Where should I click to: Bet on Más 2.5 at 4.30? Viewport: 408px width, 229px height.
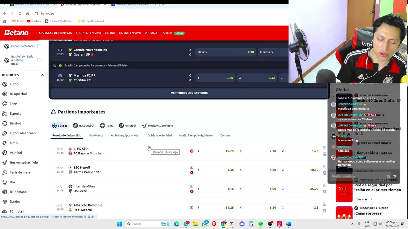click(225, 52)
